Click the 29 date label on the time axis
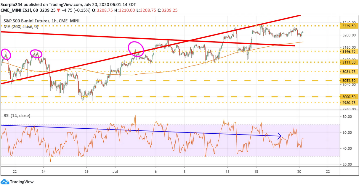Image resolution: width=359 pixels, height=185 pixels. click(x=86, y=171)
